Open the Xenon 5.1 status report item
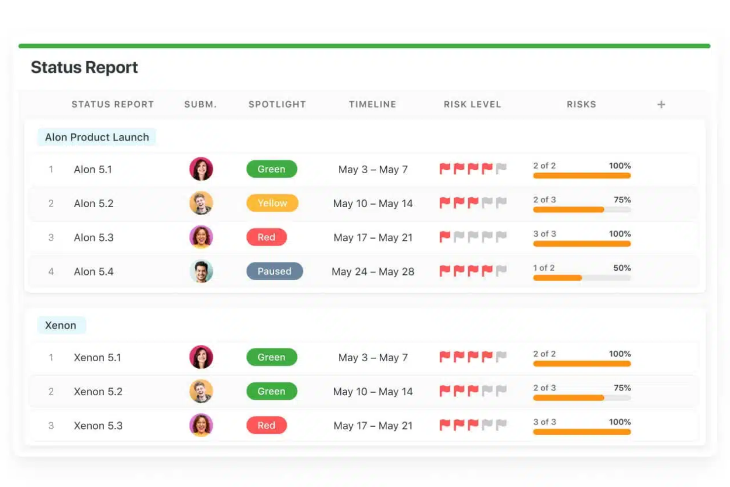The image size is (730, 487). point(97,358)
